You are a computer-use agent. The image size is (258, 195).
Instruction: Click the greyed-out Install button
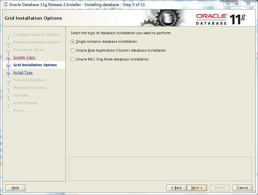tap(220, 188)
